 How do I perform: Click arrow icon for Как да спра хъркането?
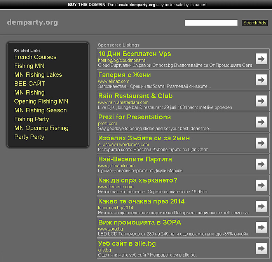pyautogui.click(x=261, y=185)
